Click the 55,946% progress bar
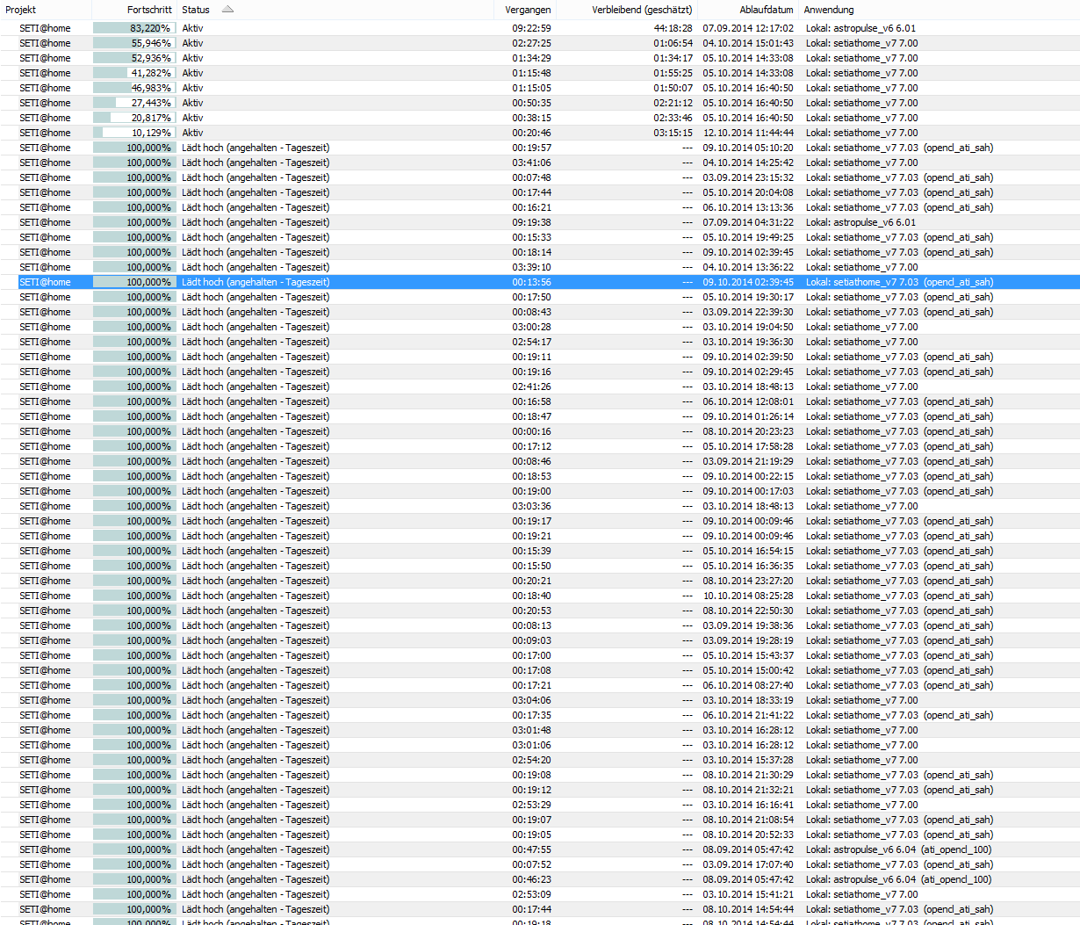This screenshot has height=925, width=1080. click(x=134, y=43)
